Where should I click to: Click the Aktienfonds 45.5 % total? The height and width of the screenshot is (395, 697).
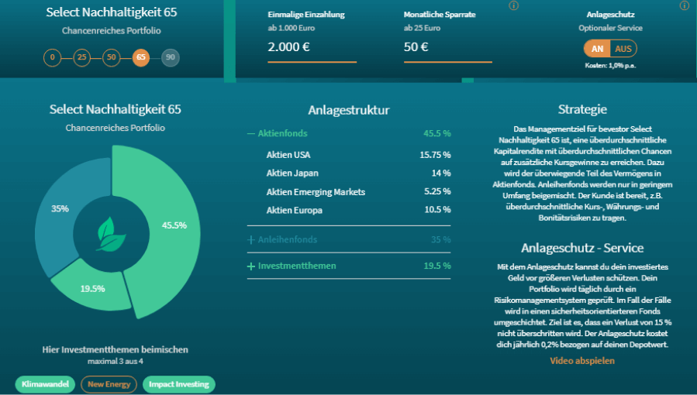coord(437,133)
